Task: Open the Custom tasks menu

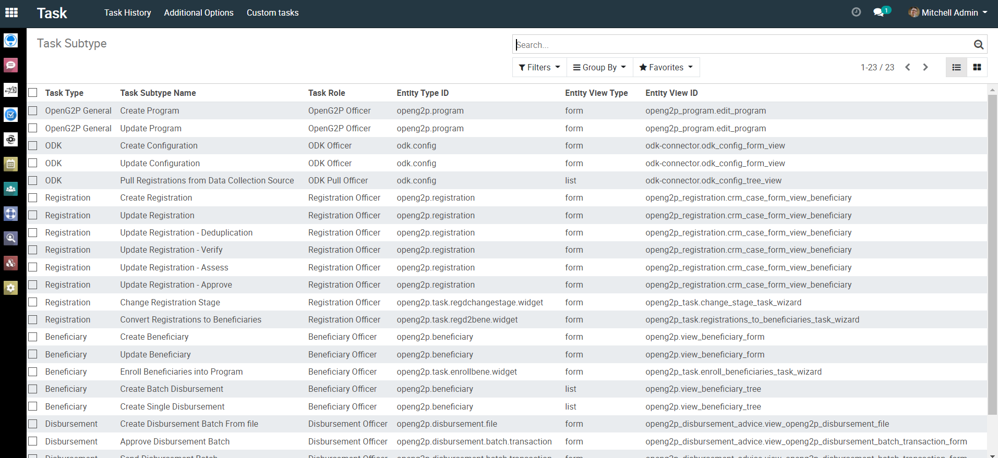Action: [x=272, y=13]
